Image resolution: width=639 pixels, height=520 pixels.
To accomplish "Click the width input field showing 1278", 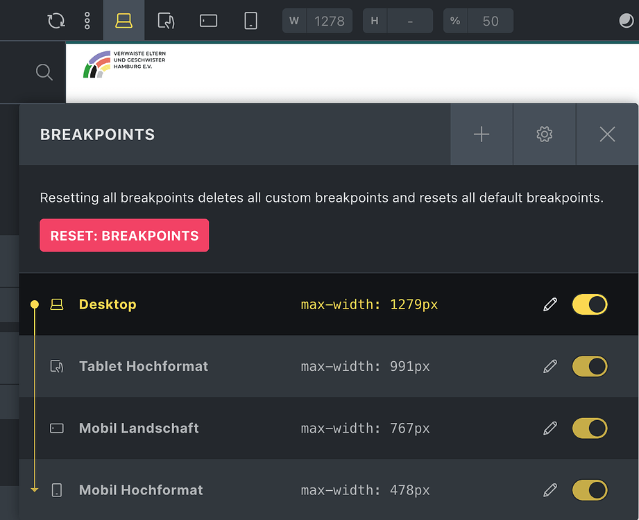I will click(x=330, y=21).
